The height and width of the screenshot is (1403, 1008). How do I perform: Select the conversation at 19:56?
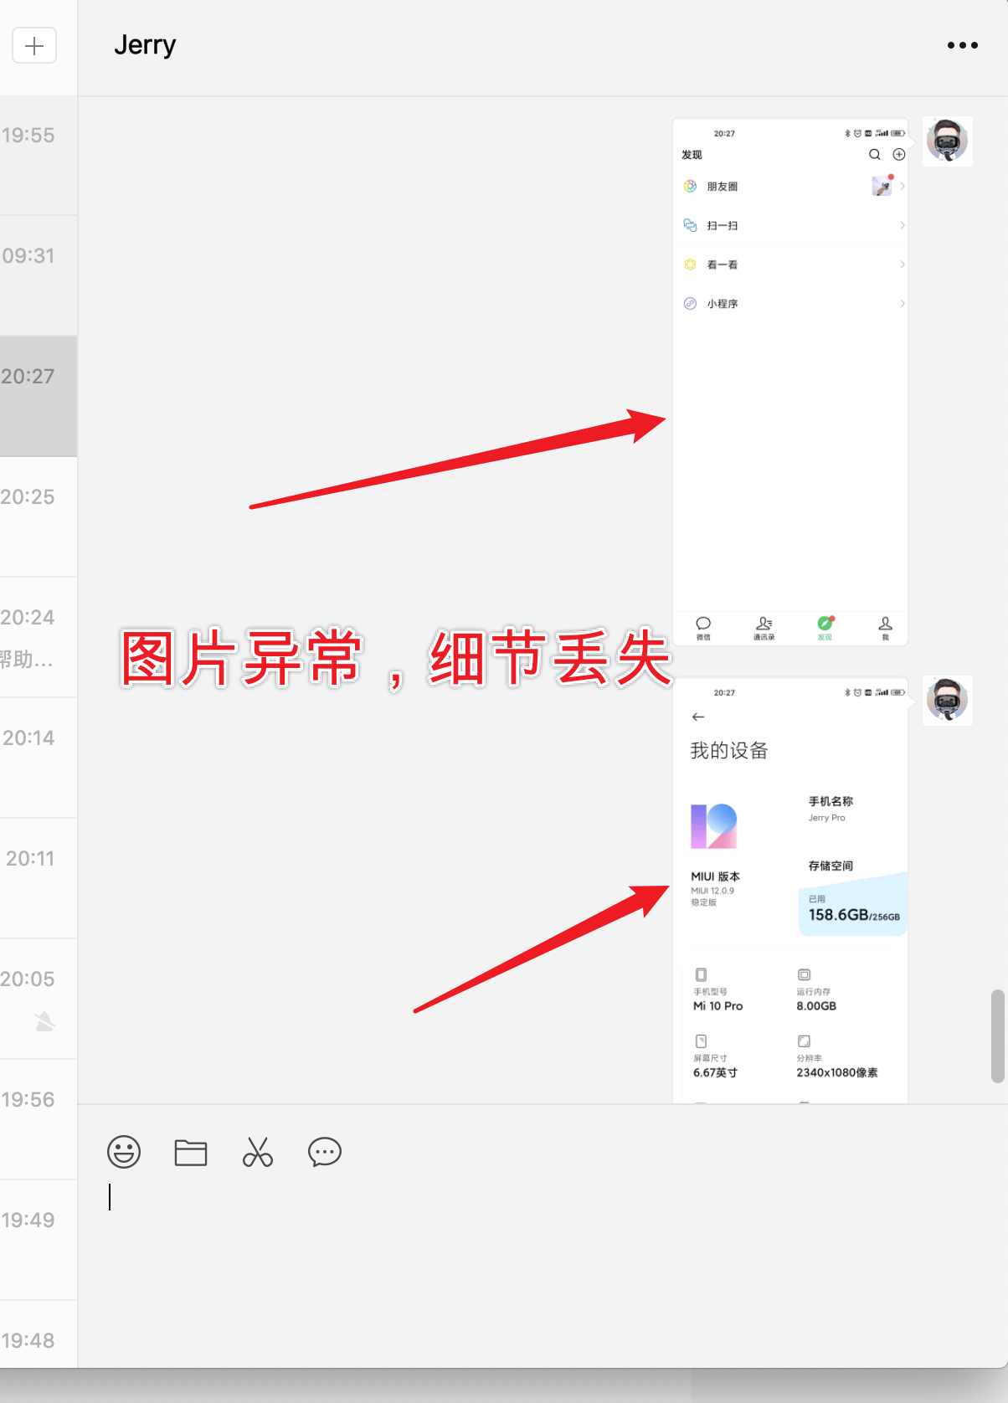[x=39, y=1120]
